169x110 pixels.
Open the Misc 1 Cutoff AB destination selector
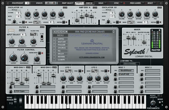click(126, 74)
